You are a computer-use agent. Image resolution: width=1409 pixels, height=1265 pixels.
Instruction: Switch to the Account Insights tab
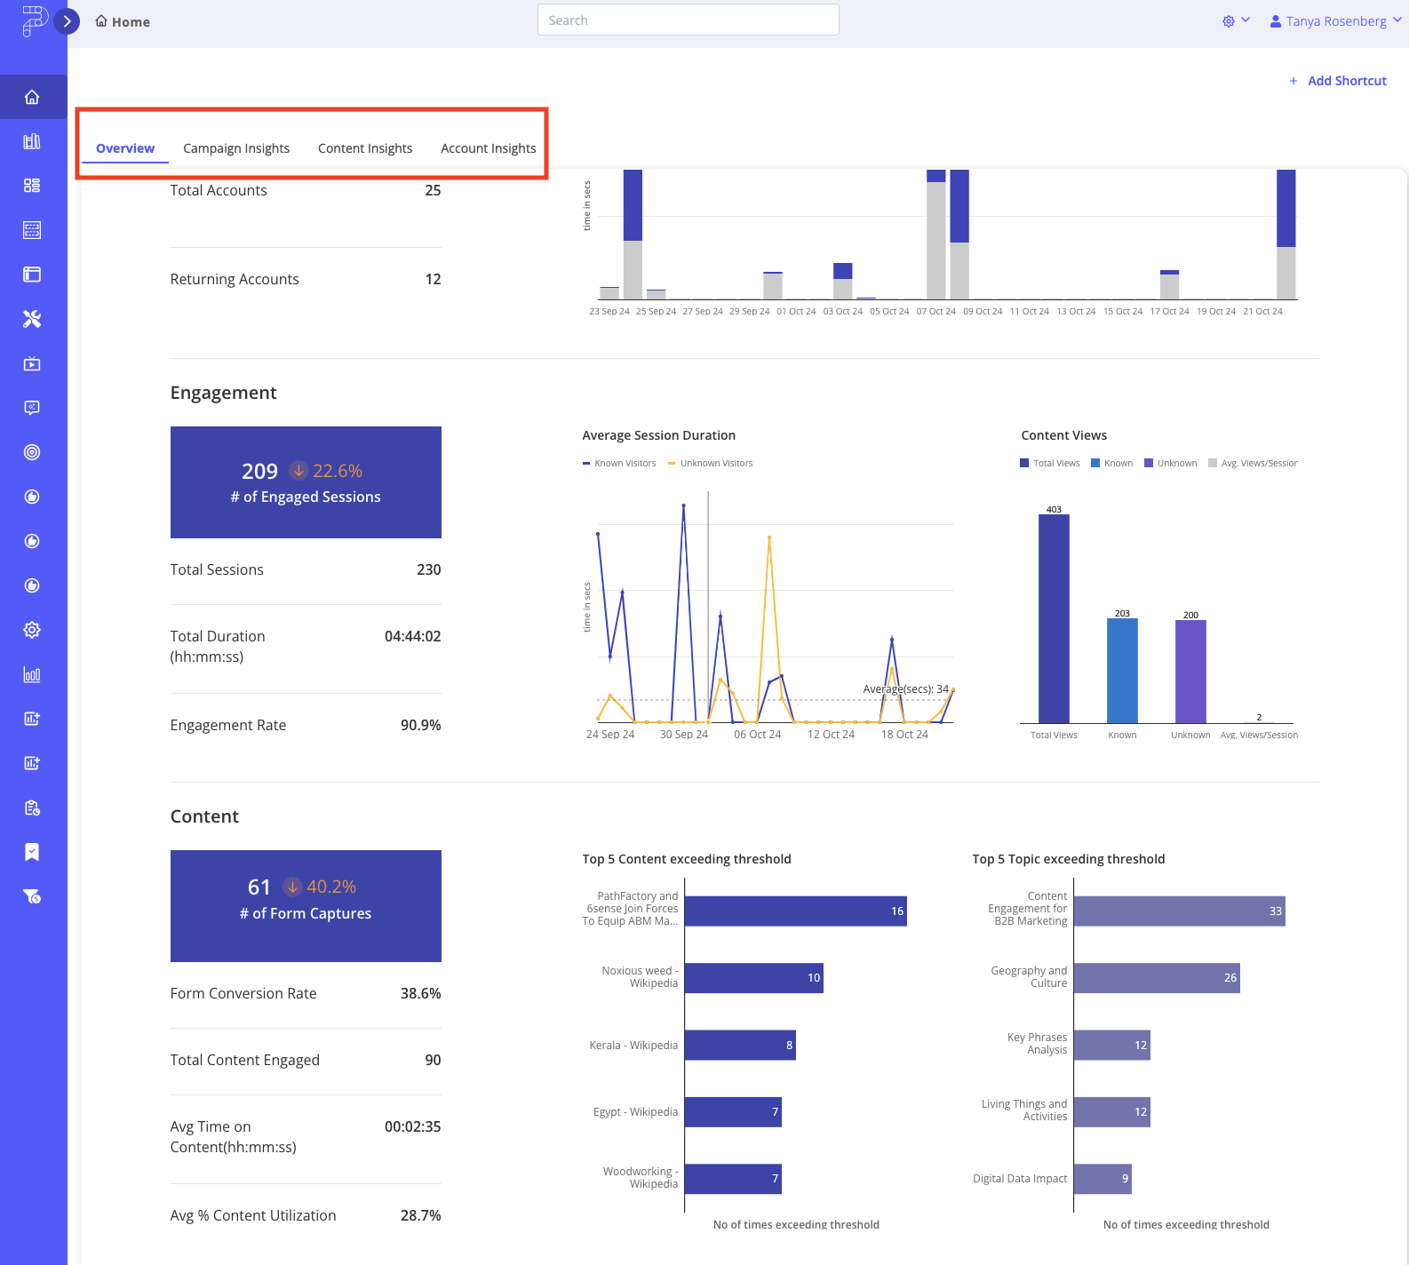(x=489, y=148)
